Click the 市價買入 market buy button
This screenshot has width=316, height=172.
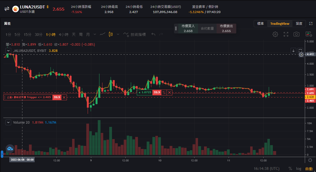point(188,29)
